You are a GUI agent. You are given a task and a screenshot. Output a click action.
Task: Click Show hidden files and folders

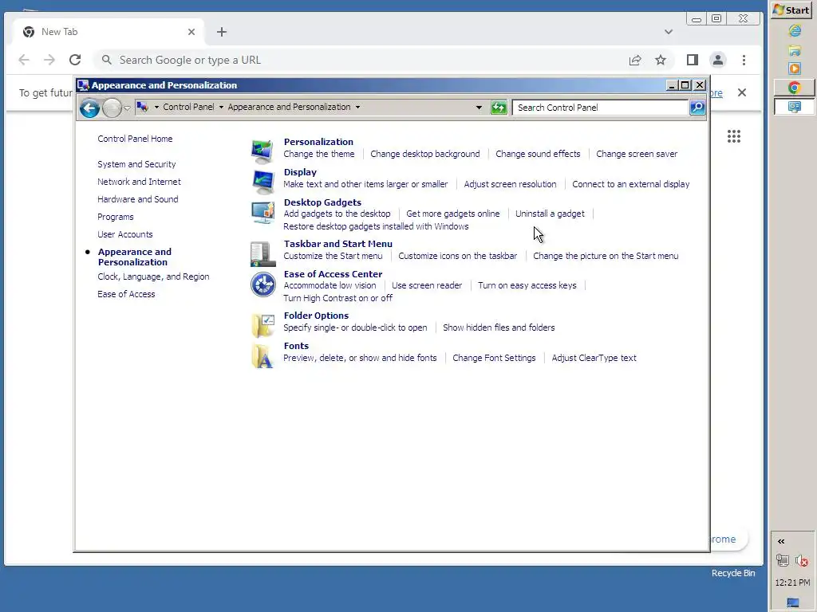point(499,328)
